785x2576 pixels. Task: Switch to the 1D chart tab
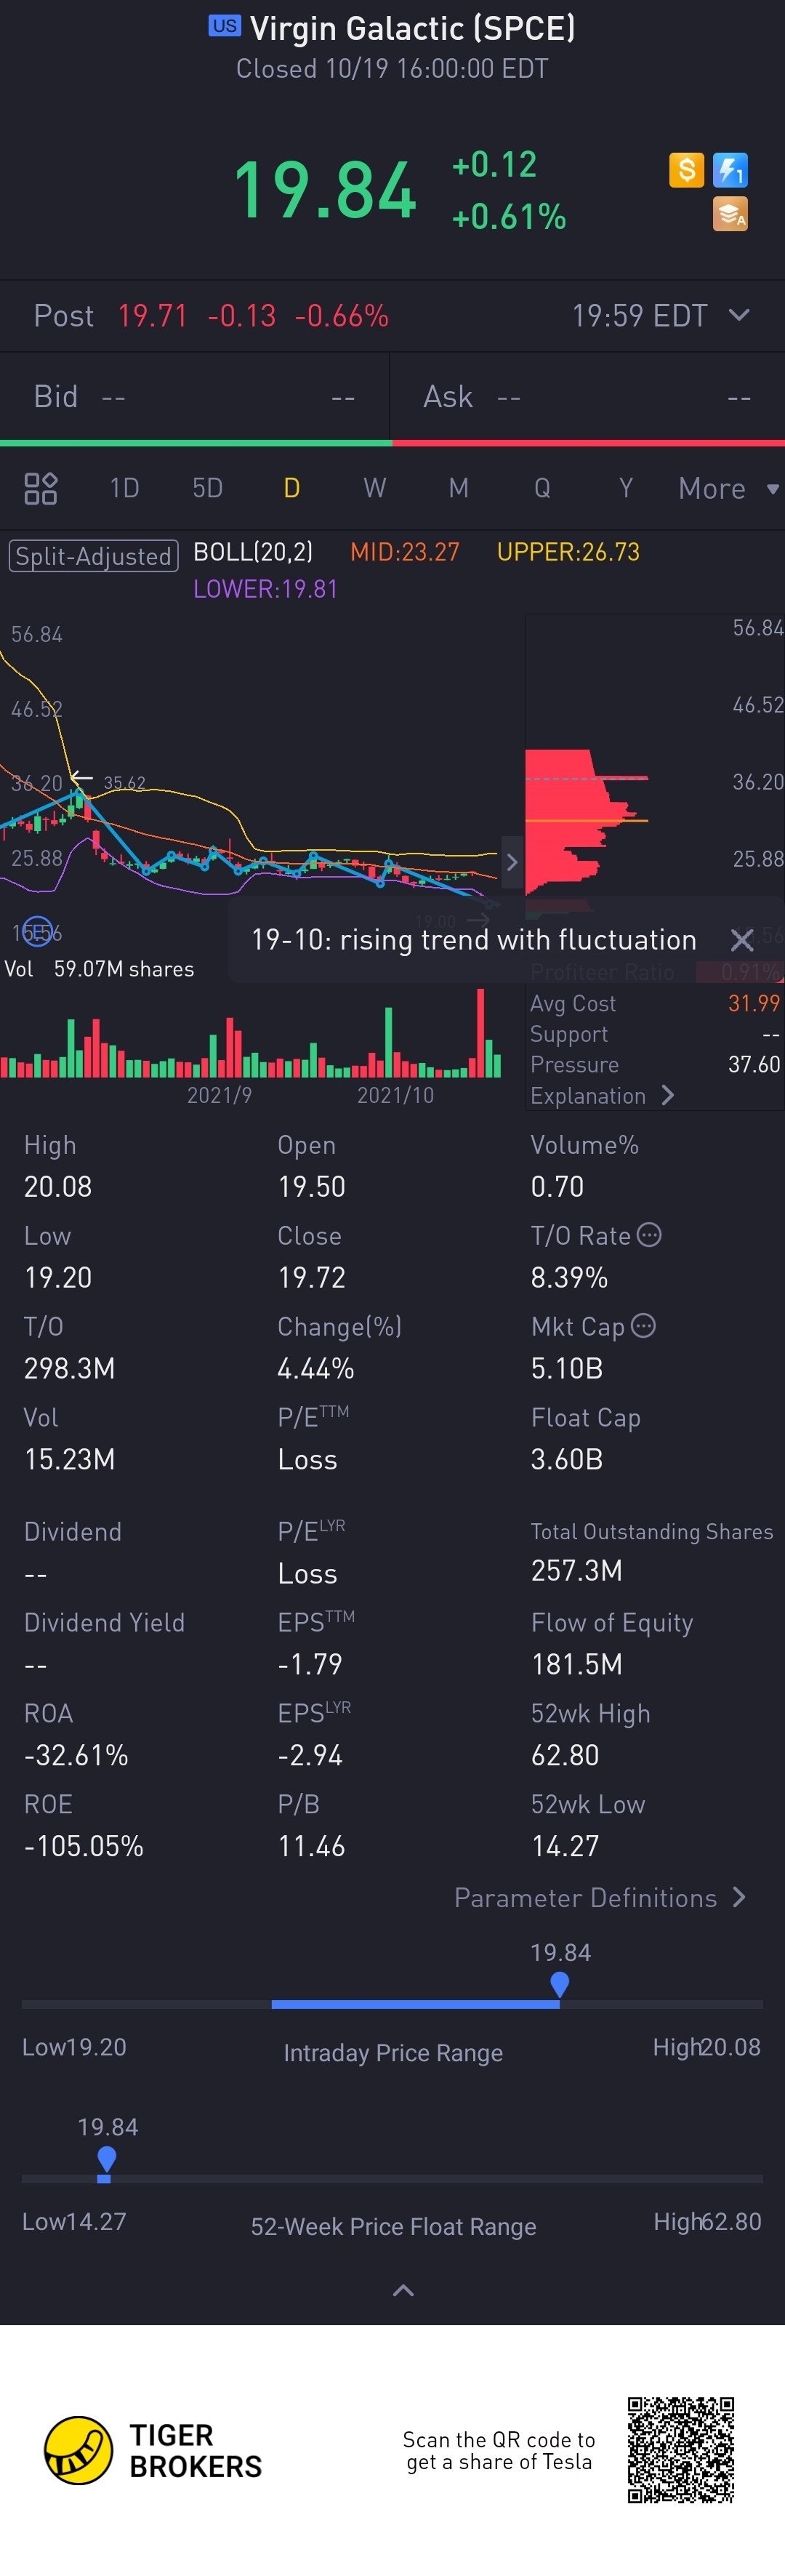click(124, 488)
